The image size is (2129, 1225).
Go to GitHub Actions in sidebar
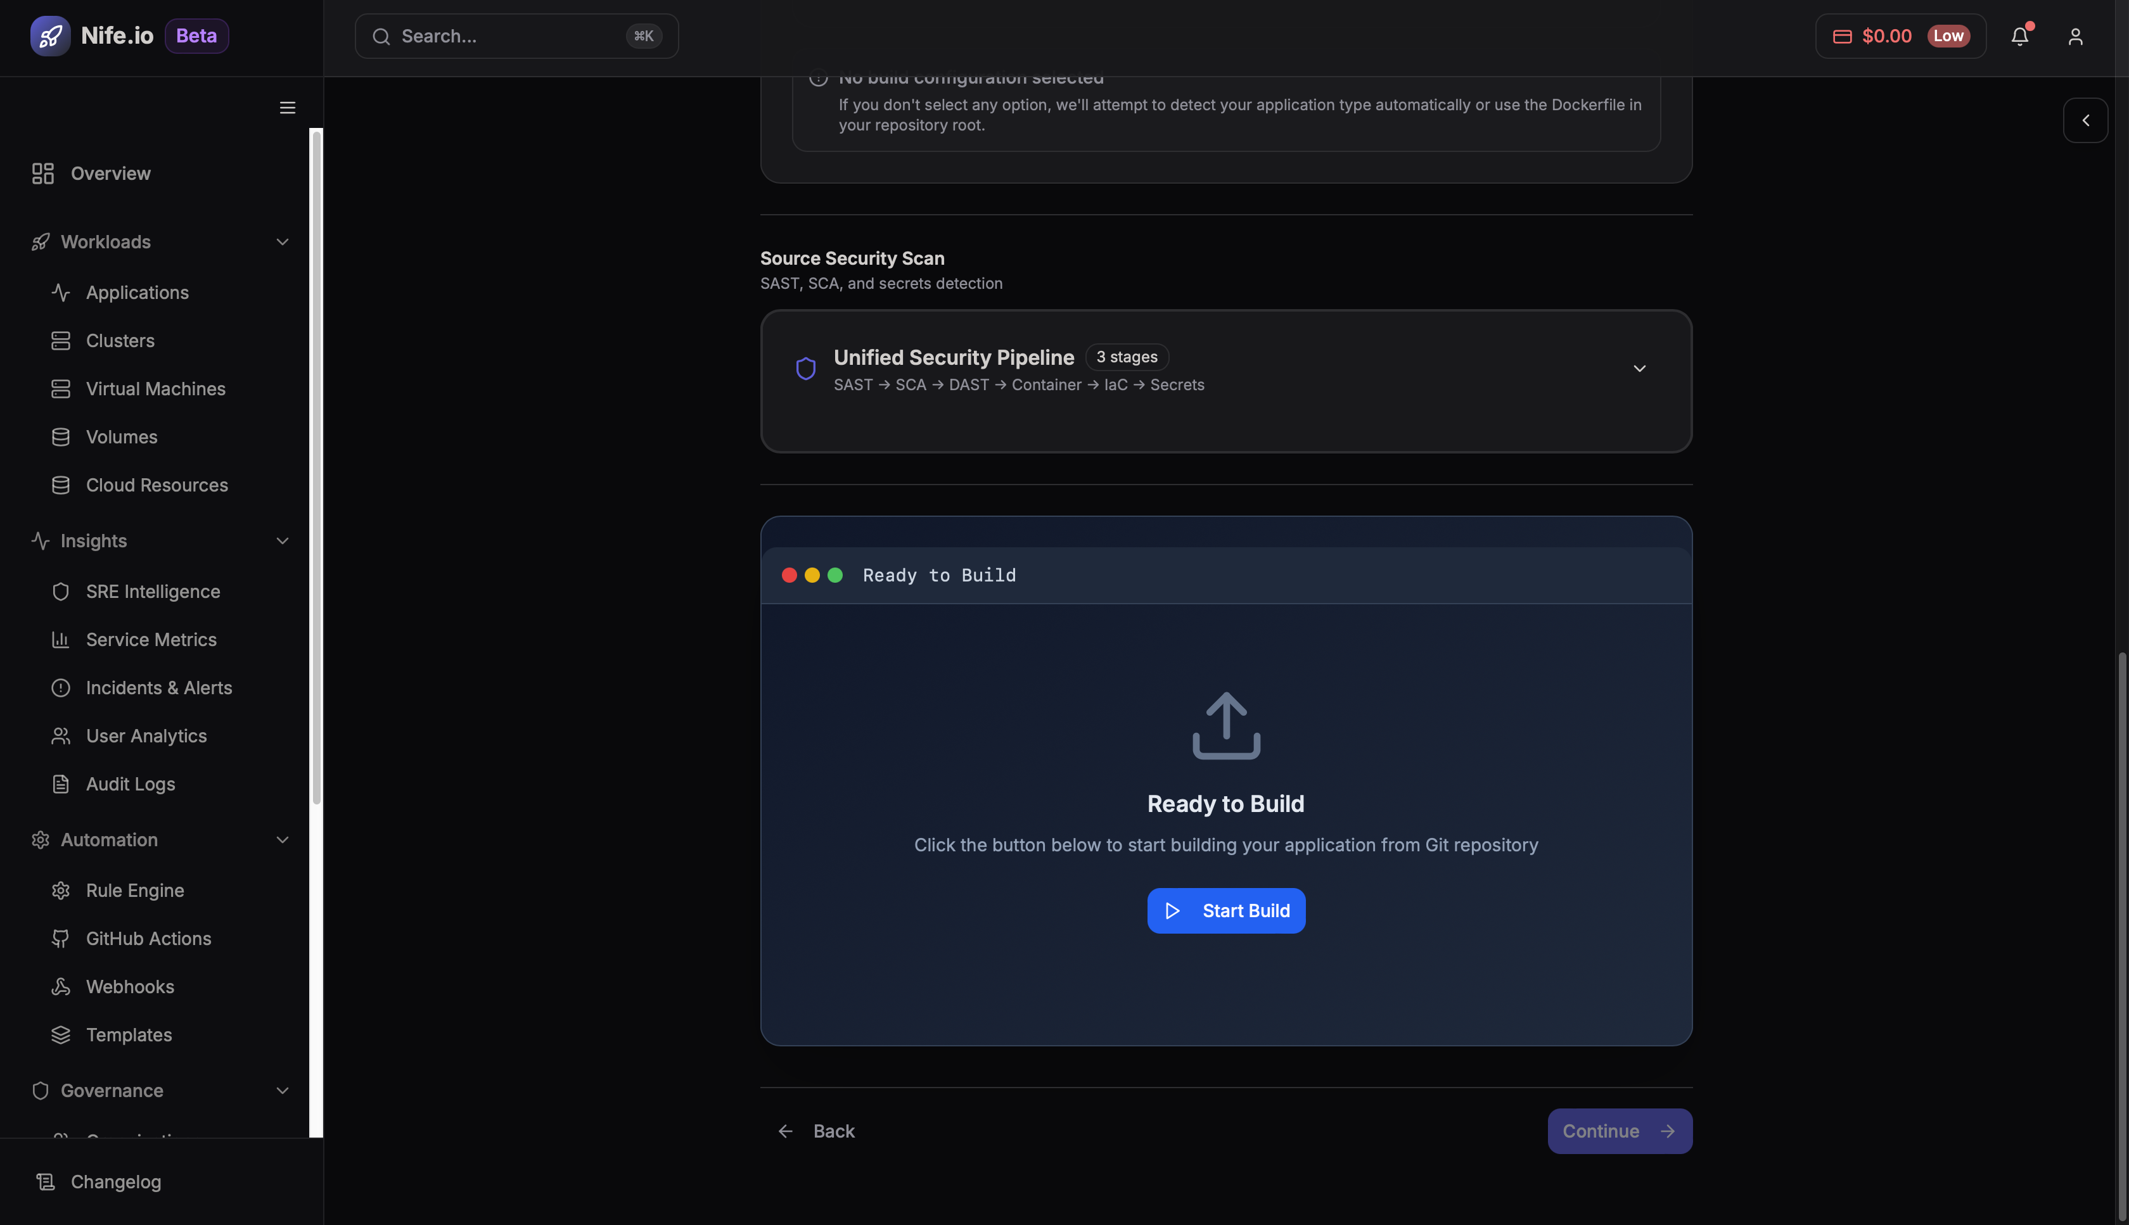(x=148, y=938)
